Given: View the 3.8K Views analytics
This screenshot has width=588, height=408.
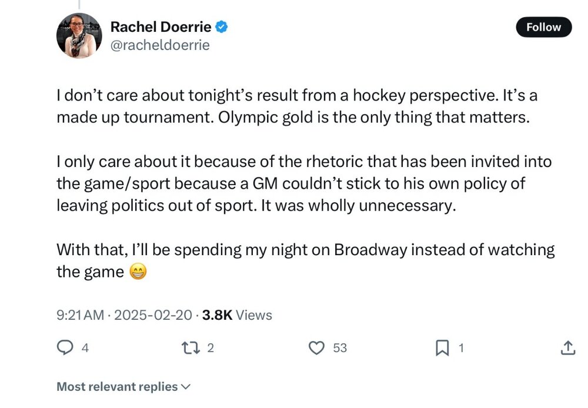Looking at the screenshot, I should pyautogui.click(x=237, y=315).
